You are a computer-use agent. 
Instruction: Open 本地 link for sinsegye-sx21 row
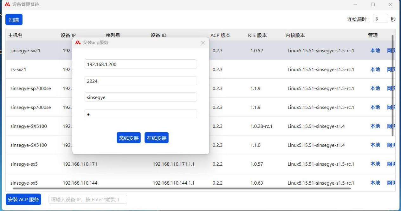(375, 50)
